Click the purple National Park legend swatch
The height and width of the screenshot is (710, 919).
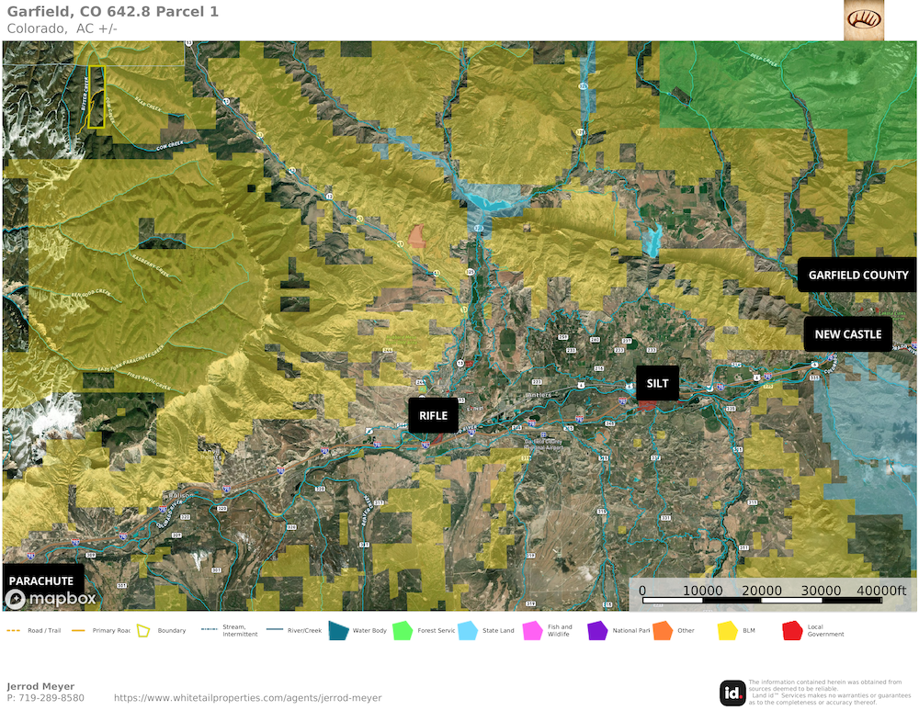coord(597,631)
